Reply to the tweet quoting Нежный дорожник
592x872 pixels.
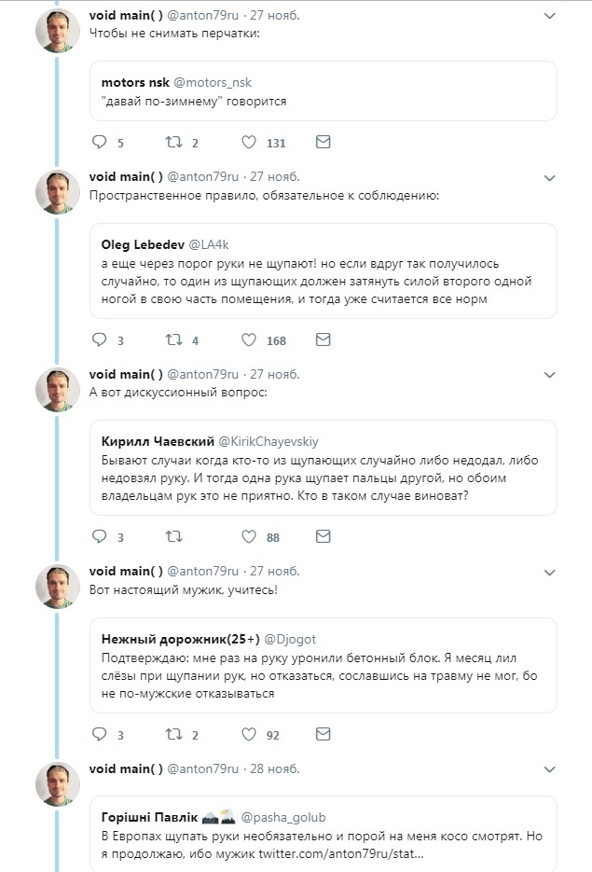(100, 734)
